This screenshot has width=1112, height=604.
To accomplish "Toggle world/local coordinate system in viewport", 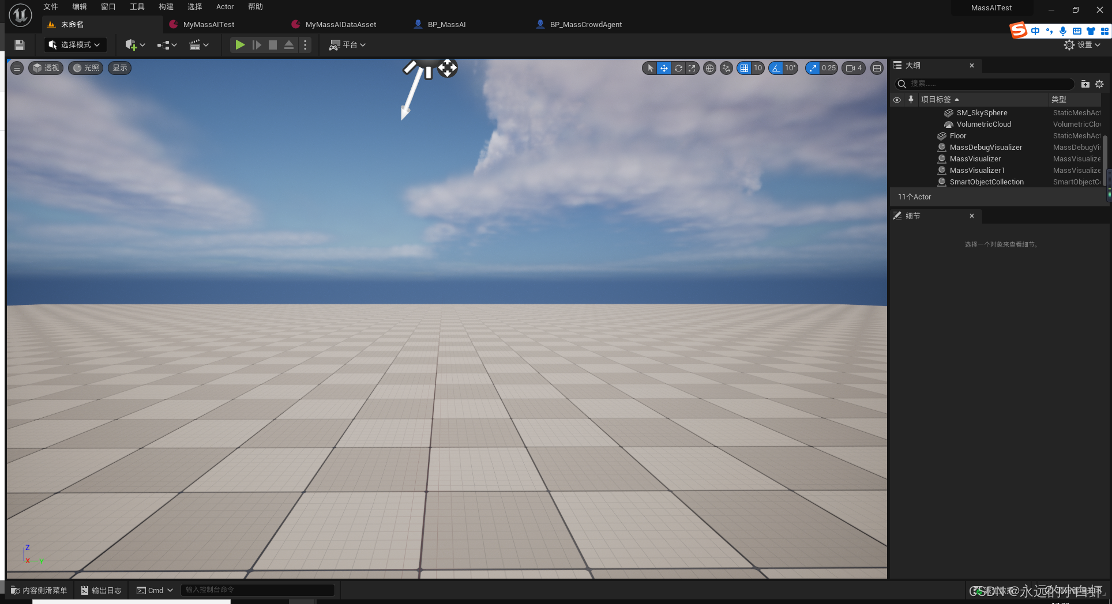I will tap(709, 68).
